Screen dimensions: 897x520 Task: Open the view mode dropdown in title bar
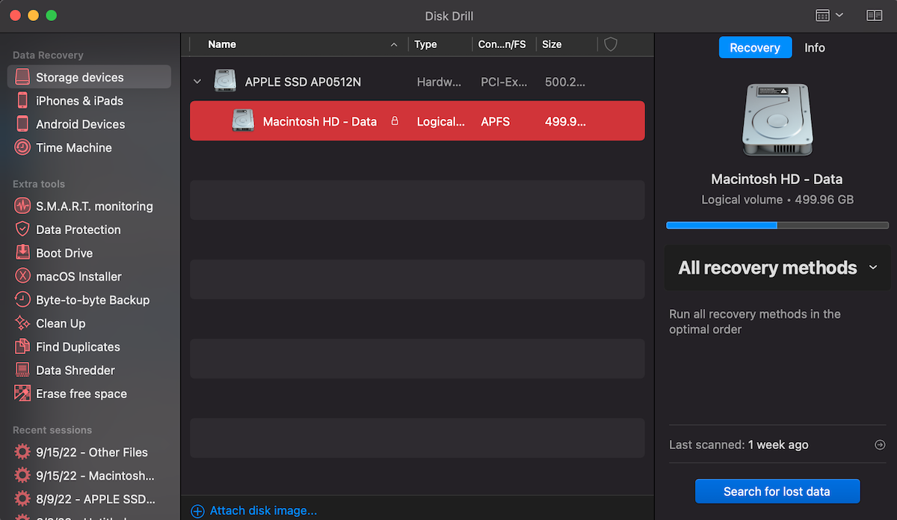(829, 16)
